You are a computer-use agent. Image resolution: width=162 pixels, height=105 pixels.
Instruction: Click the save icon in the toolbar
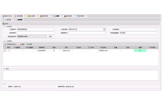coord(4,24)
